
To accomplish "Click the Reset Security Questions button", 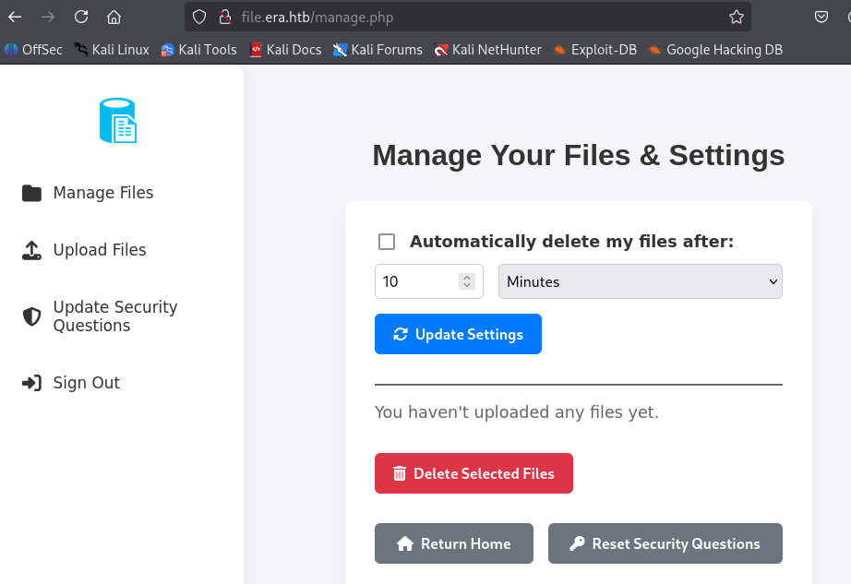I will tap(665, 543).
